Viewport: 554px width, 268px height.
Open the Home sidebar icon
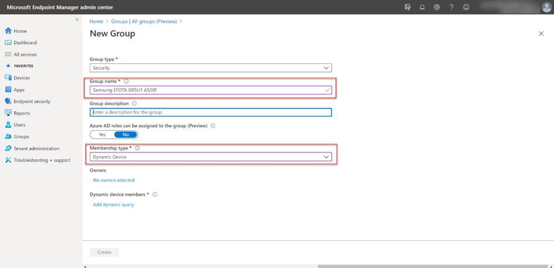click(x=8, y=31)
